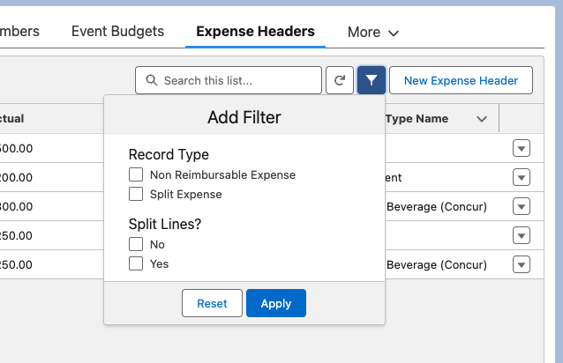Expand the Type Name column menu chevron
The width and height of the screenshot is (563, 363).
click(x=482, y=119)
